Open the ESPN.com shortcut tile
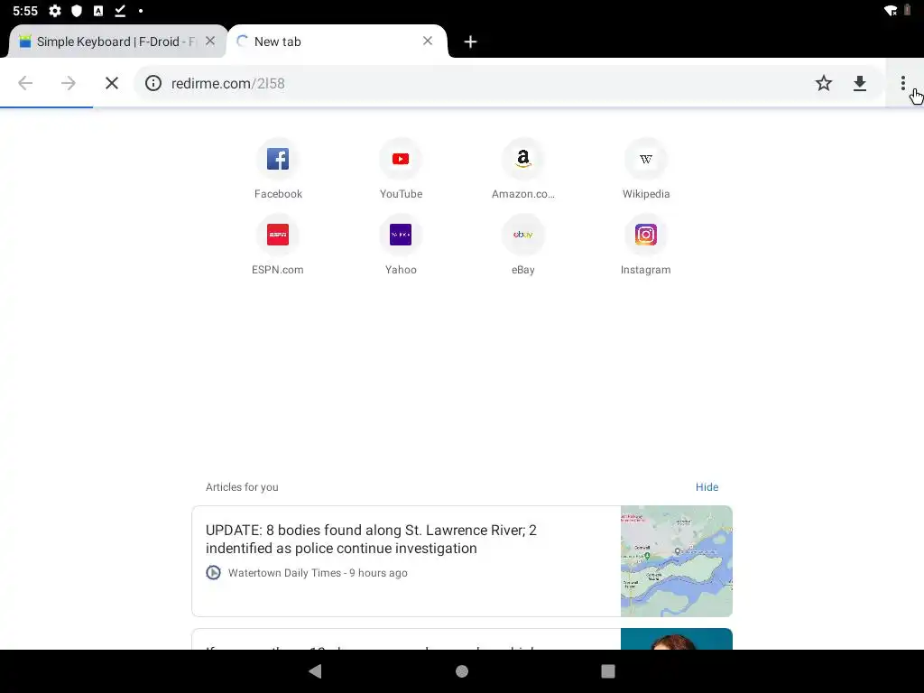The width and height of the screenshot is (924, 693). click(278, 245)
